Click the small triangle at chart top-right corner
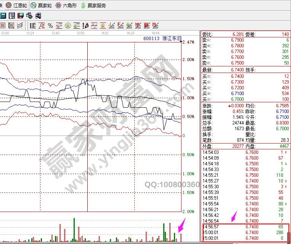Screen dimensions: 291x244 [180, 42]
